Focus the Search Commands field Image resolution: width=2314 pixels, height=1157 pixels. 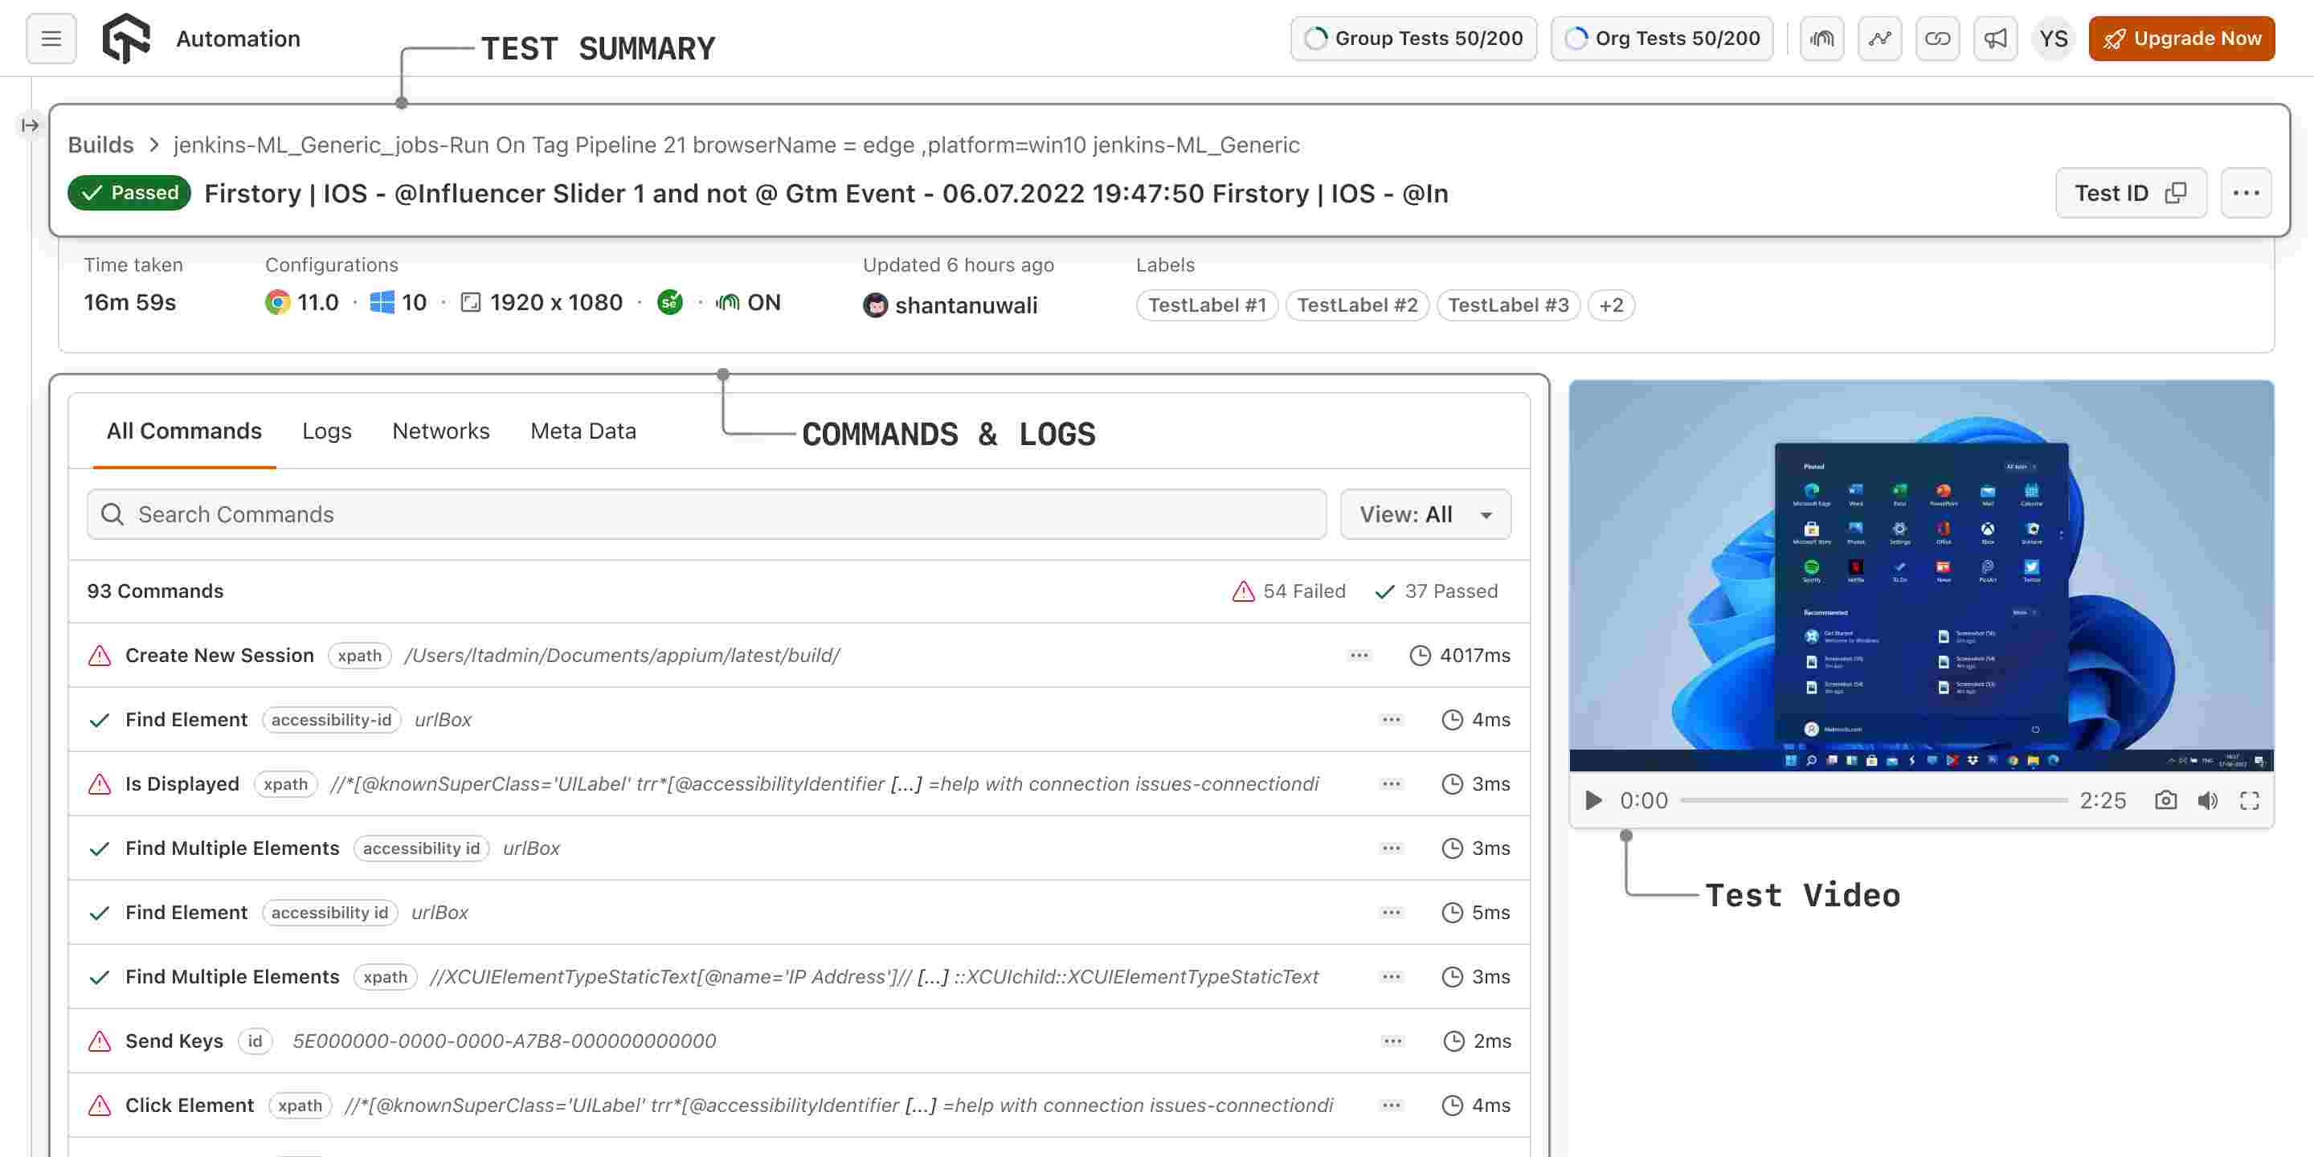(706, 515)
